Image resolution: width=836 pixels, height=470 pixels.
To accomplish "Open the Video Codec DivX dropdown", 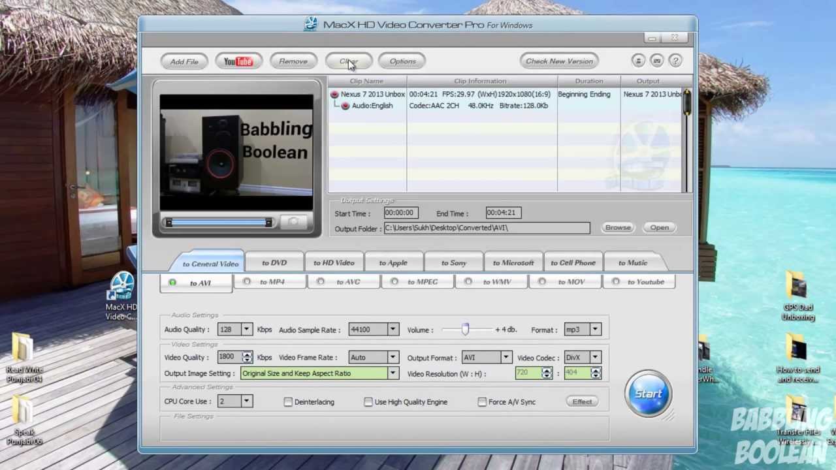I will (x=595, y=357).
